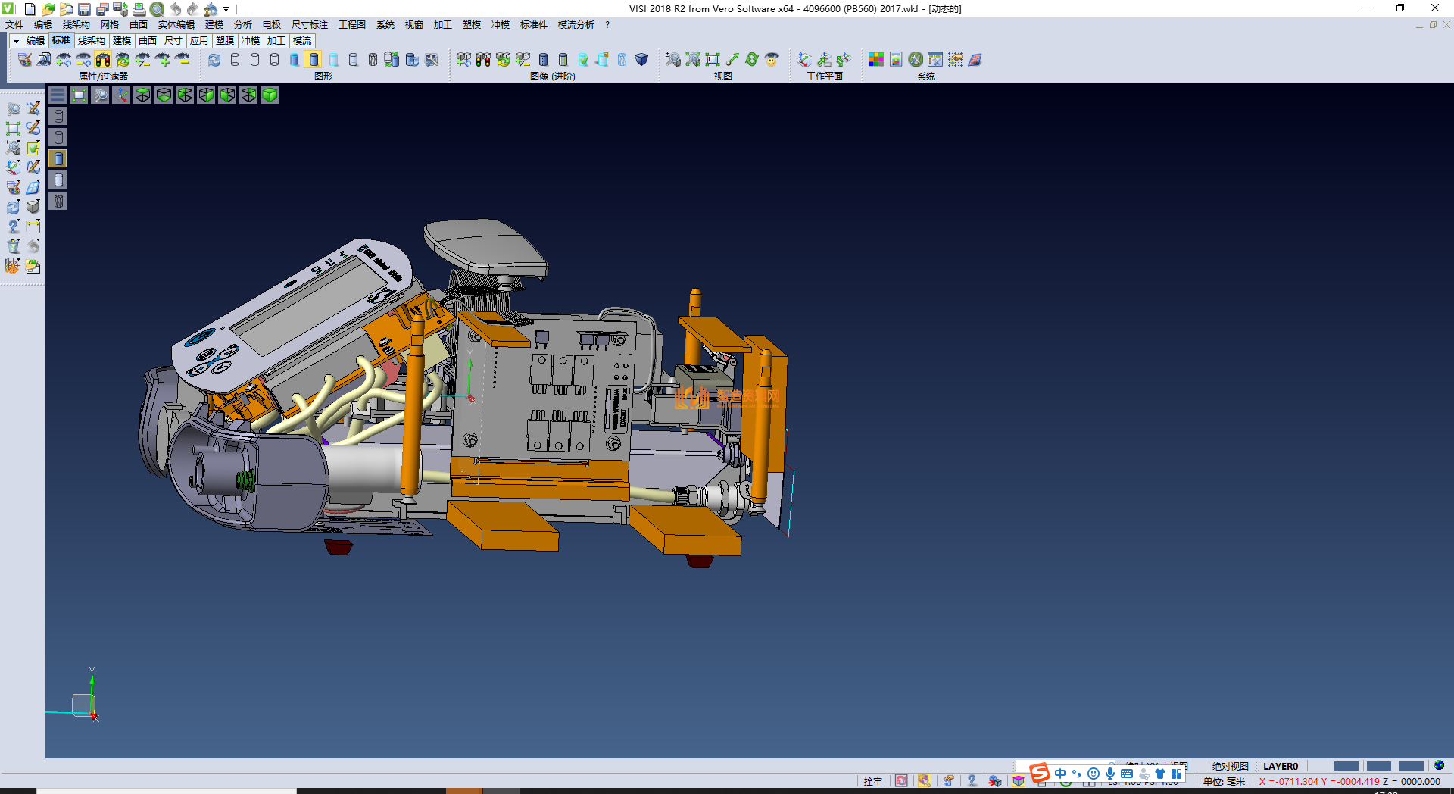Click the Open file icon in quick access toolbar
Image resolution: width=1454 pixels, height=794 pixels.
pyautogui.click(x=48, y=9)
